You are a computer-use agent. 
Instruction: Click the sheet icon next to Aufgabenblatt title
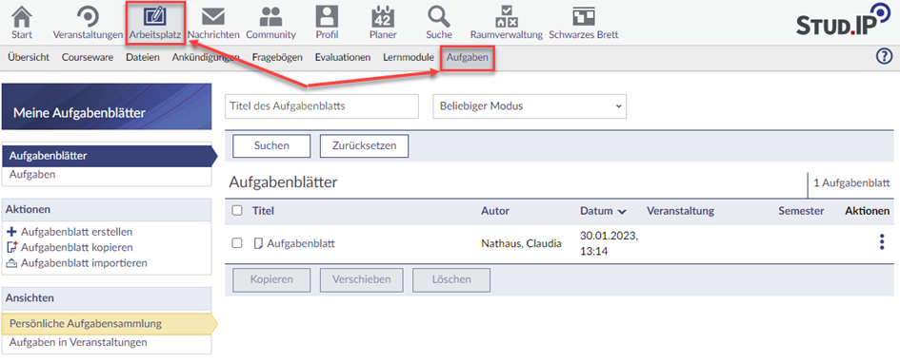(258, 243)
